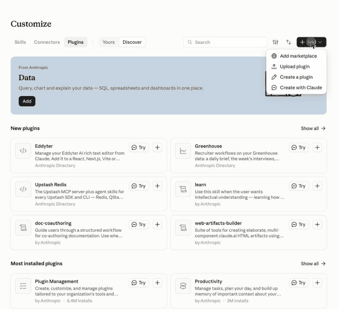The width and height of the screenshot is (338, 310).
Task: Click the doc-coauthoring scroll icon
Action: point(23,228)
